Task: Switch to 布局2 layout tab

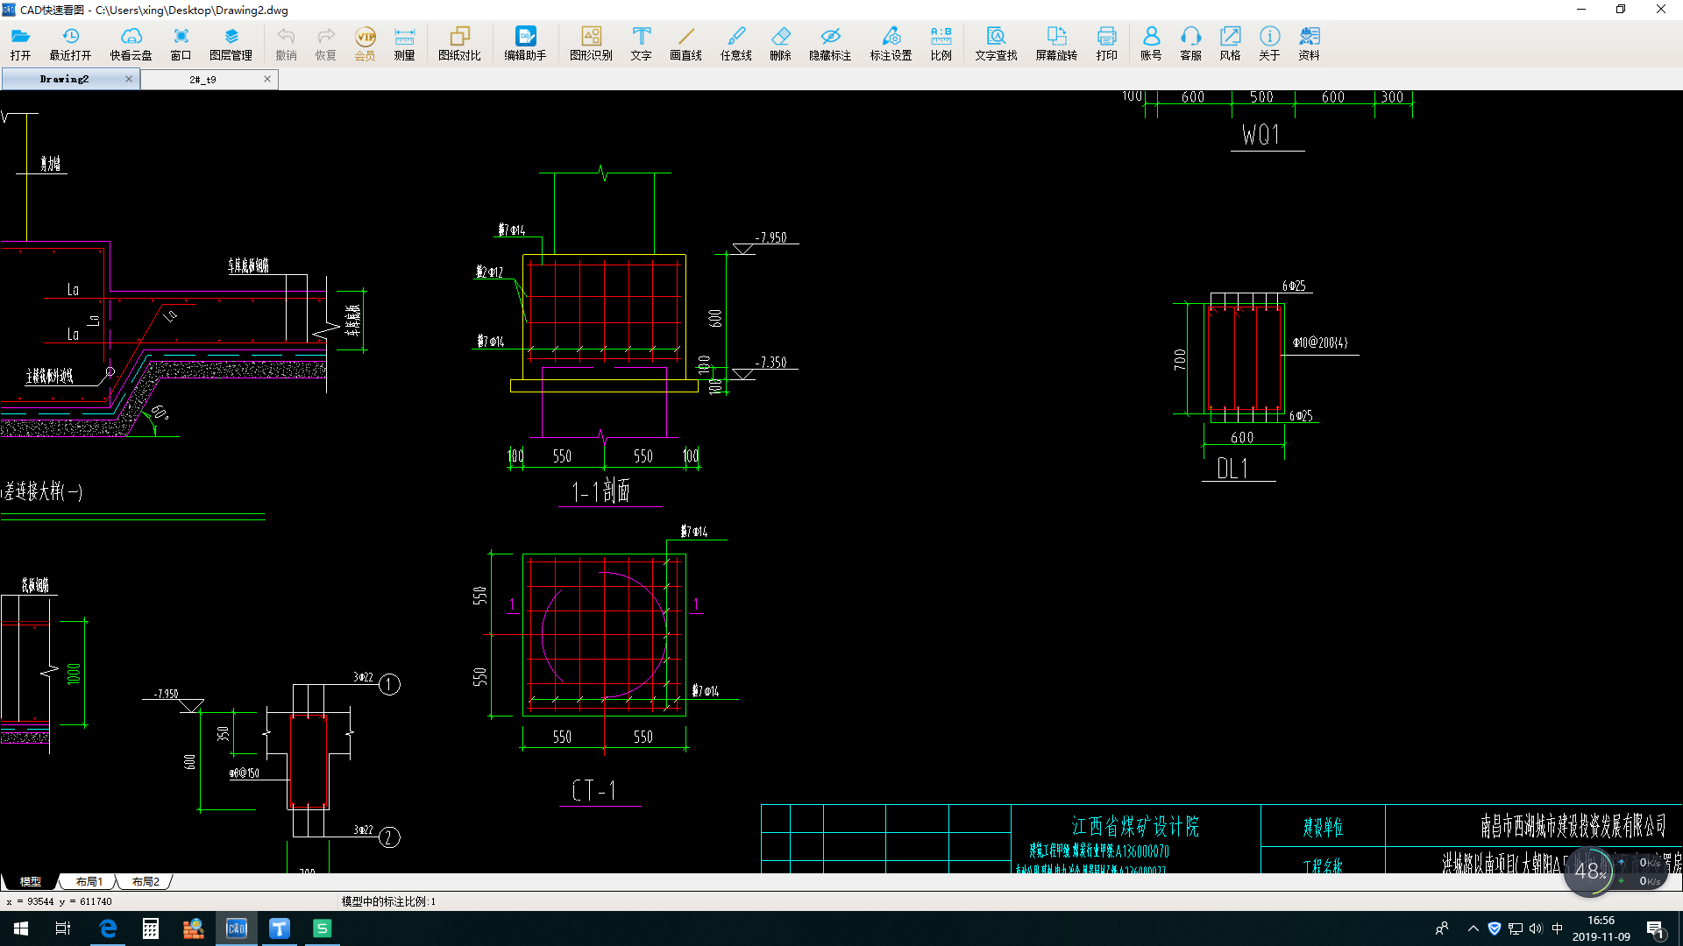Action: click(146, 881)
